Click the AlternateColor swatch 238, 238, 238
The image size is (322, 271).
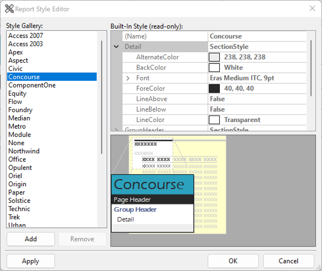click(214, 57)
